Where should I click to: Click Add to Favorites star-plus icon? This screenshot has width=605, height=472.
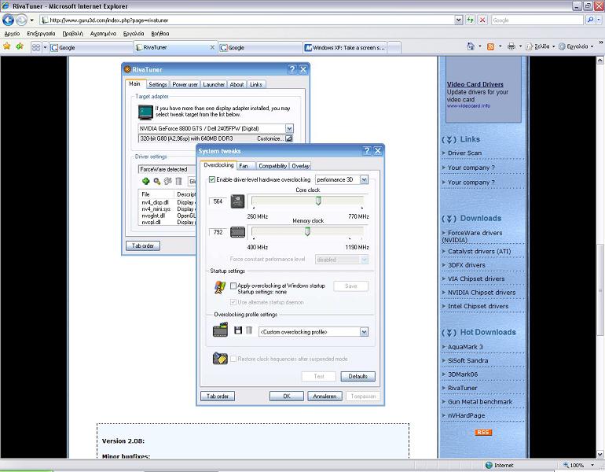pyautogui.click(x=20, y=46)
